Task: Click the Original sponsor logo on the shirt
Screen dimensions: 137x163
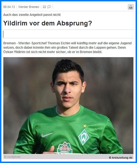Action: point(65,148)
